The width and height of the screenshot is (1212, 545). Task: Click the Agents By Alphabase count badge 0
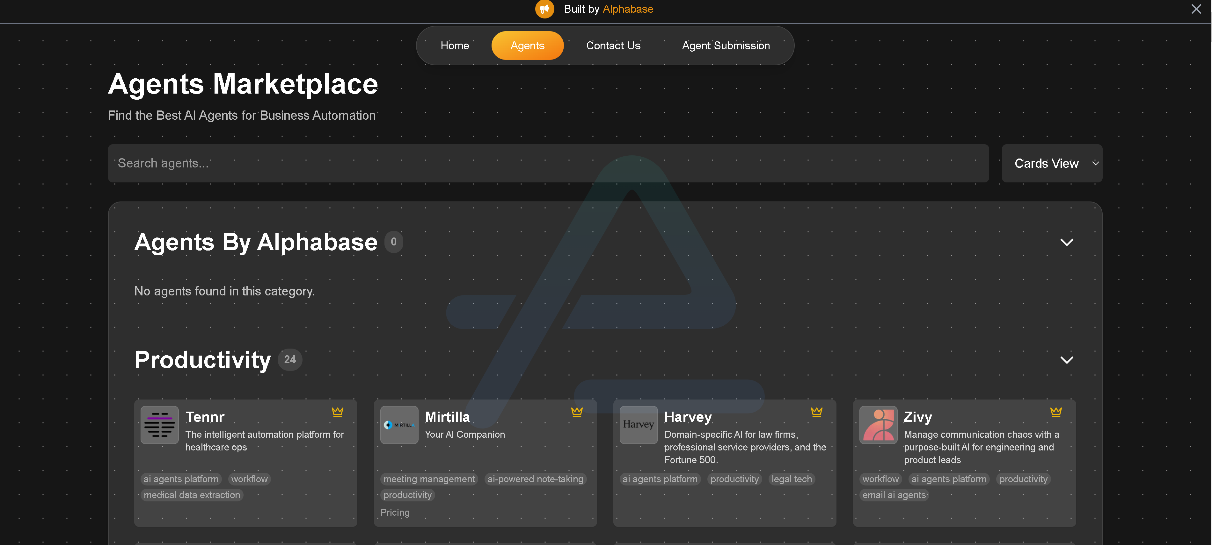[x=394, y=242]
